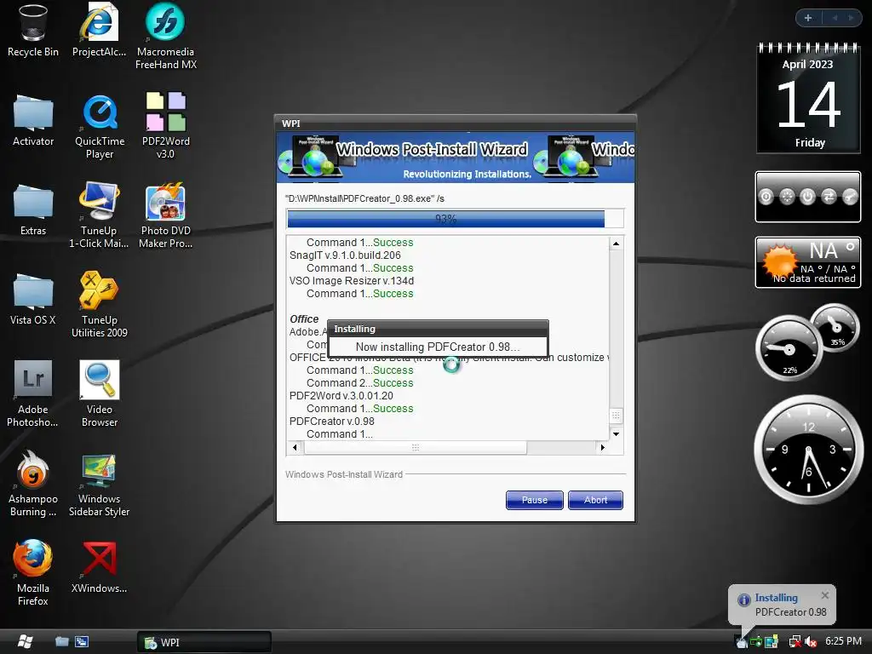Screen dimensions: 872x654
Task: Click the SnagIT v.9.1.0.build.206 log entry
Action: 345,255
